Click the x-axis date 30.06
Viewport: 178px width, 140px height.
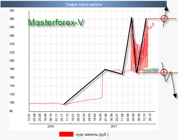111,117
